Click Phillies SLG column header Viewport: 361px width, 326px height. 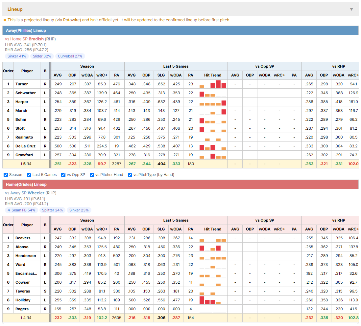(x=161, y=75)
